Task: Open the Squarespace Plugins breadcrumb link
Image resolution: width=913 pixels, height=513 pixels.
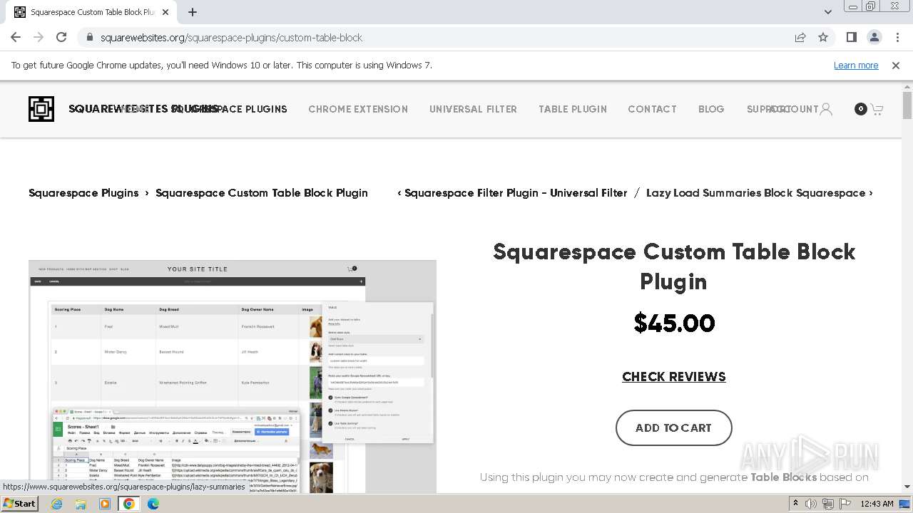Action: (83, 193)
